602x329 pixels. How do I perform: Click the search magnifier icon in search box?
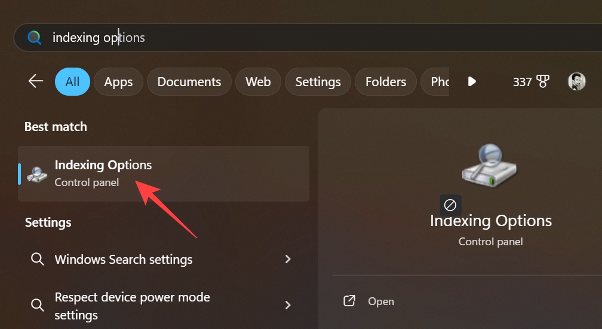tap(35, 38)
